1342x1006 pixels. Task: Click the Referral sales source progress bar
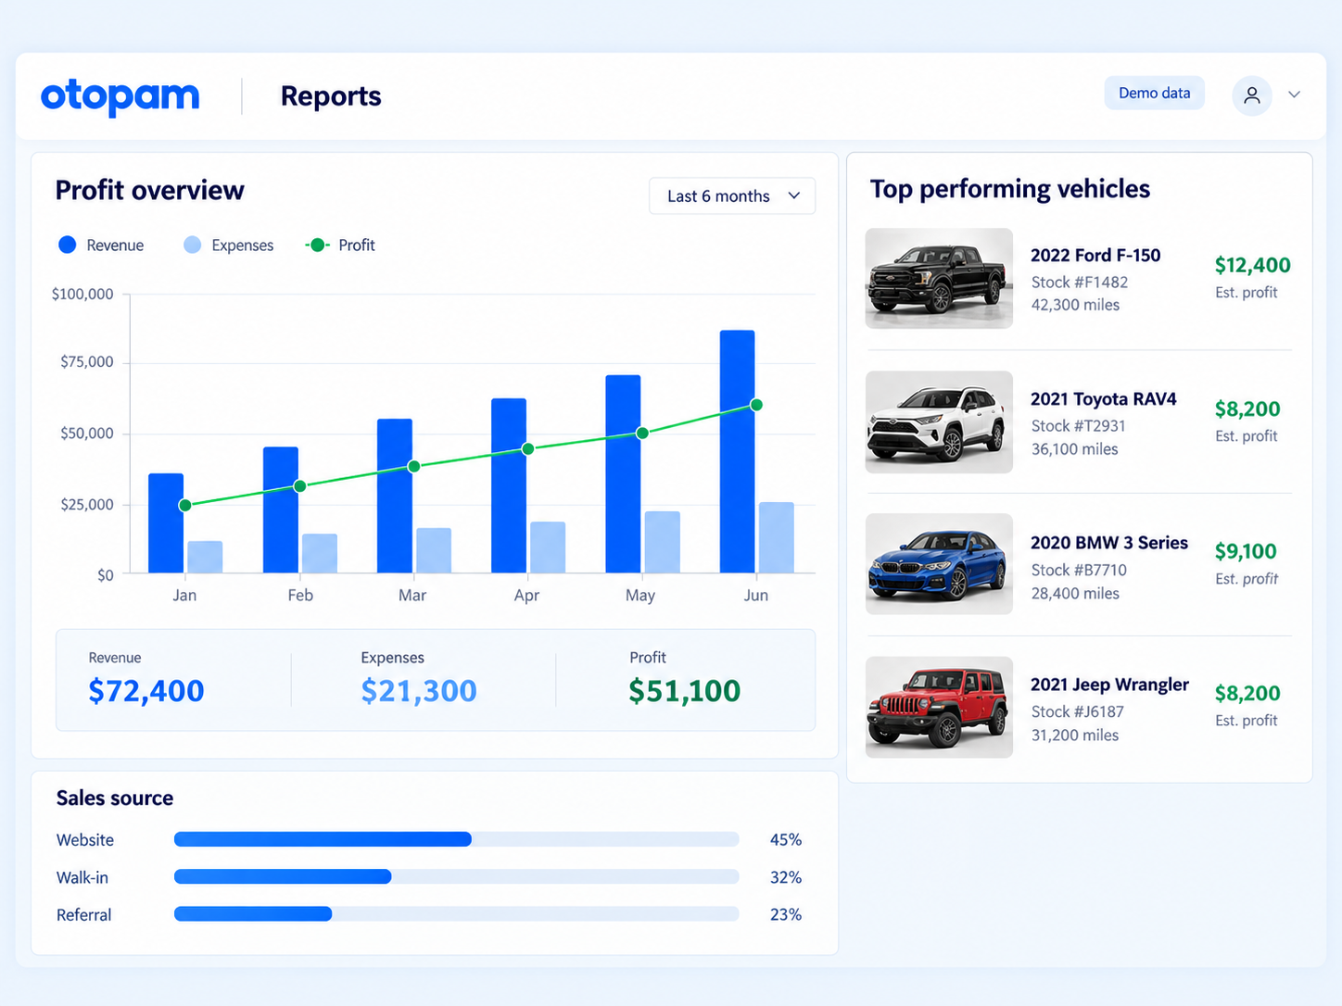457,914
